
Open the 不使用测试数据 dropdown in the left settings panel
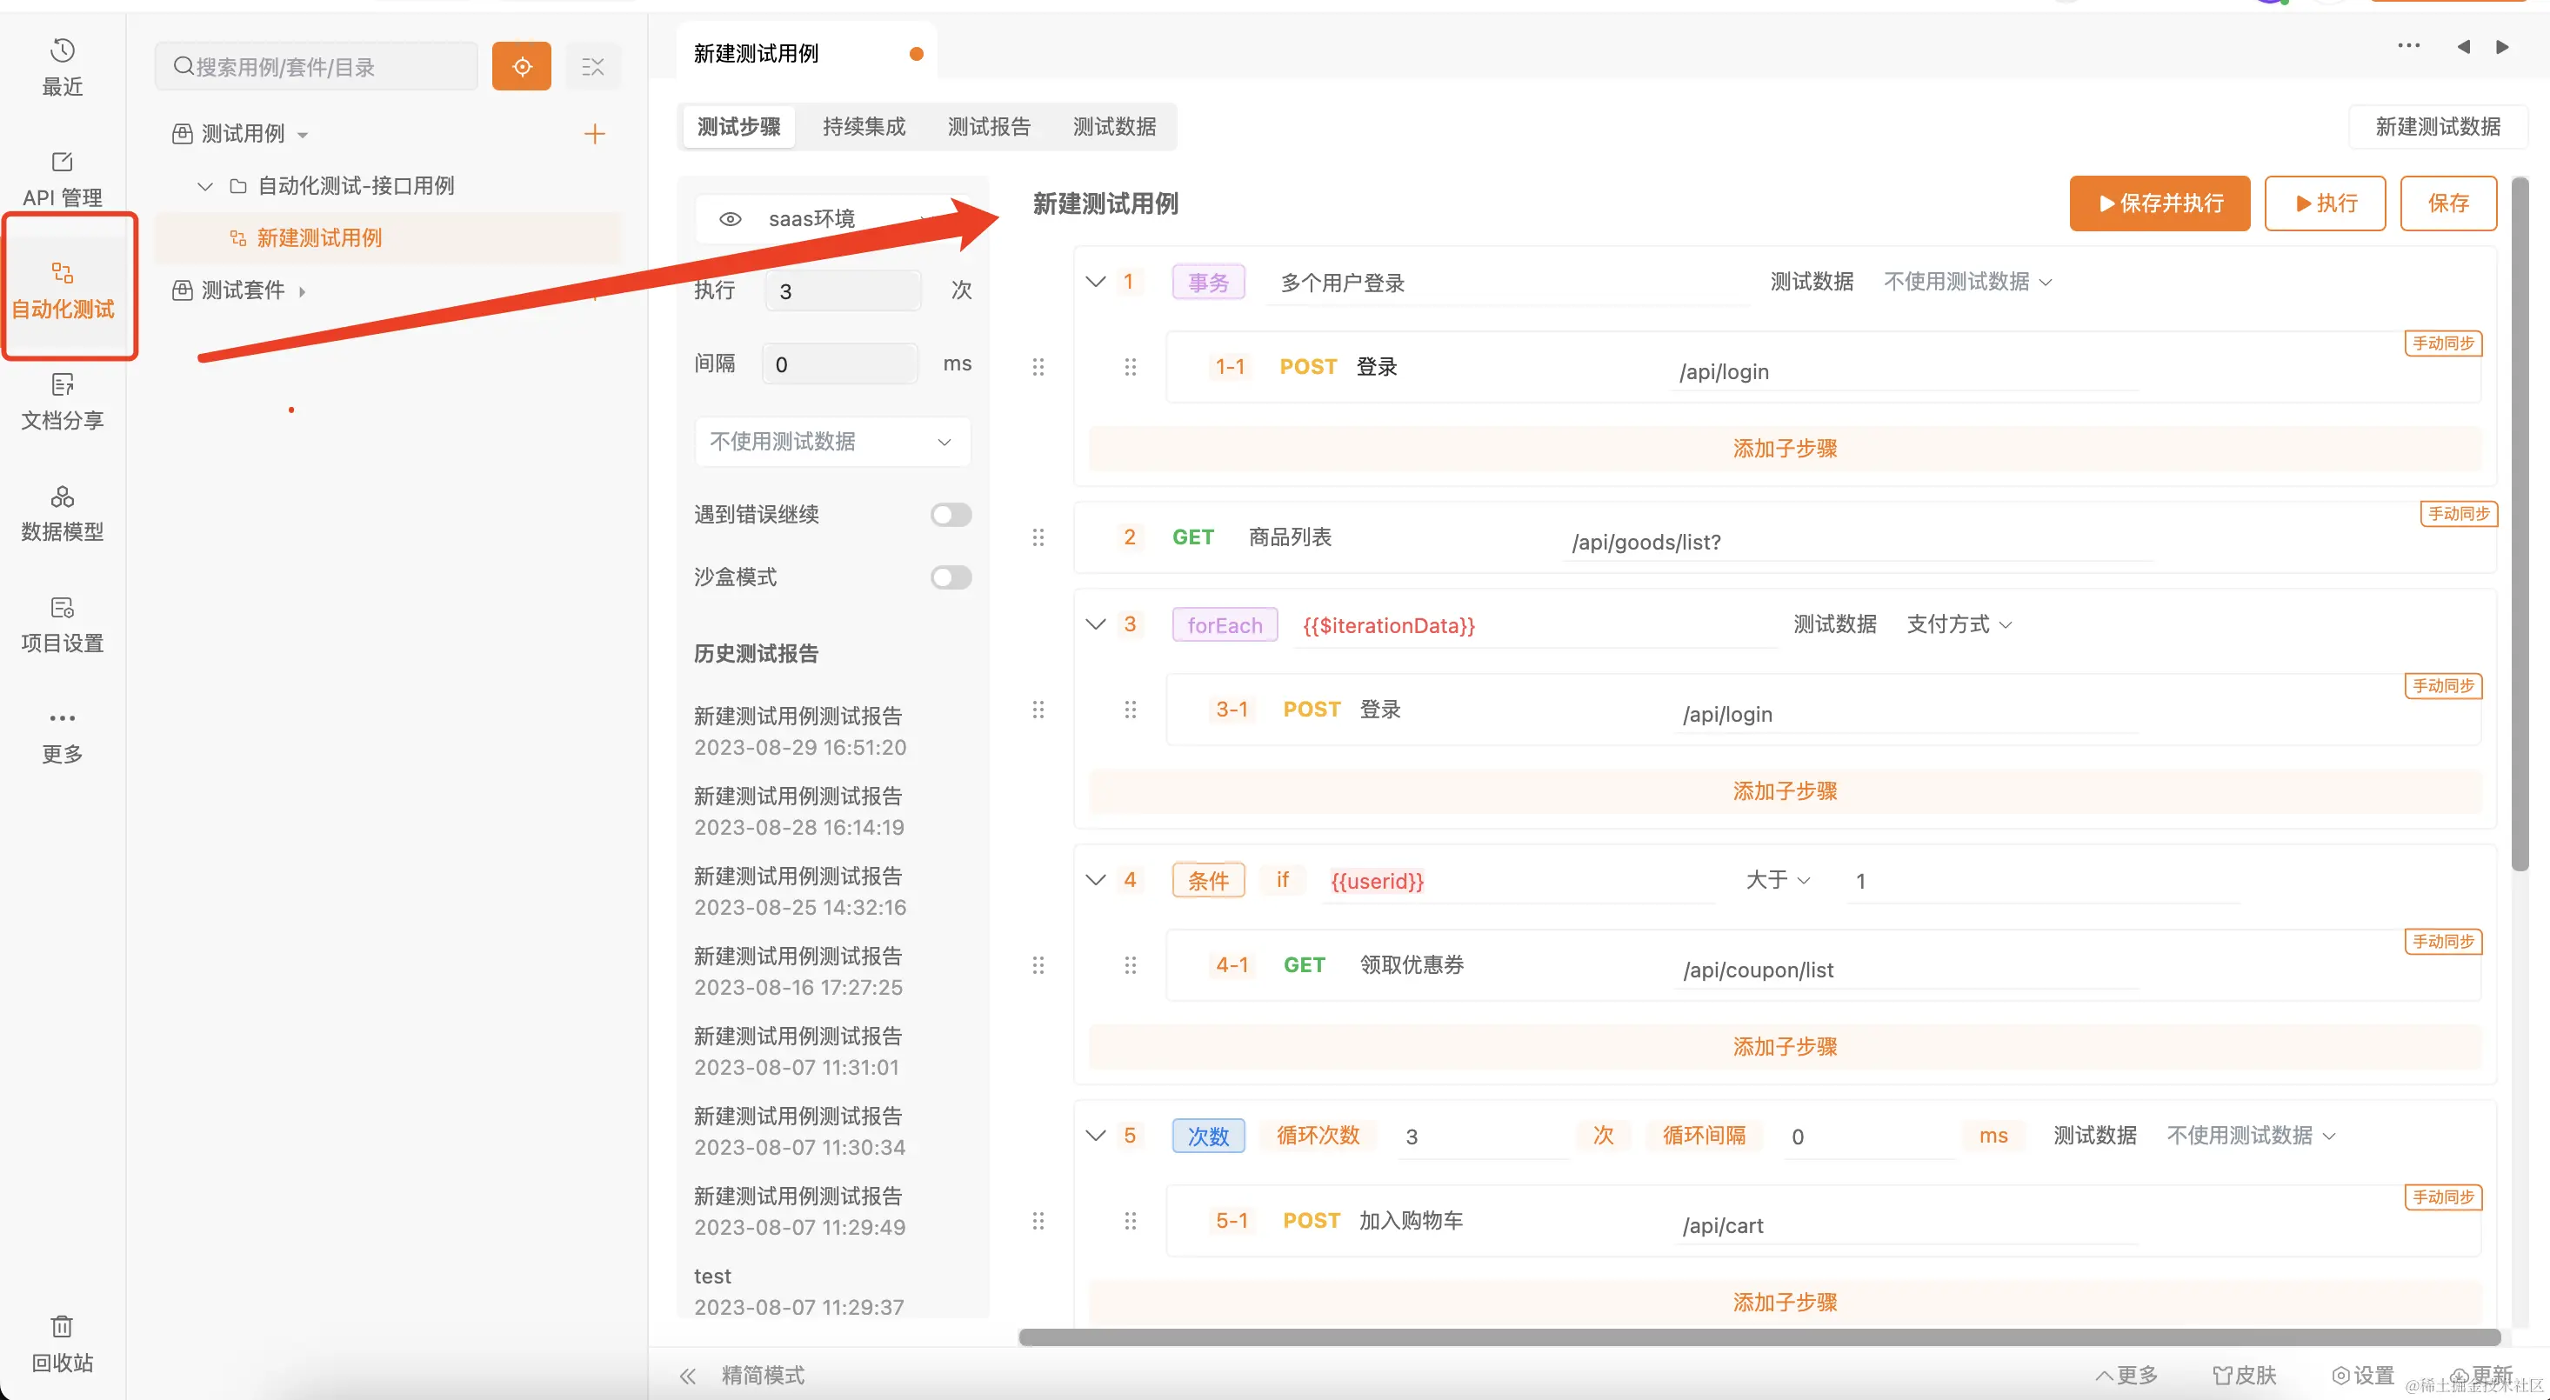point(831,441)
